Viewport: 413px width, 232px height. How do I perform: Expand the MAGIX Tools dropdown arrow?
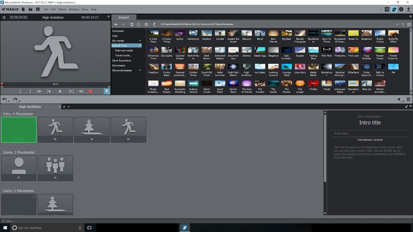(140, 46)
